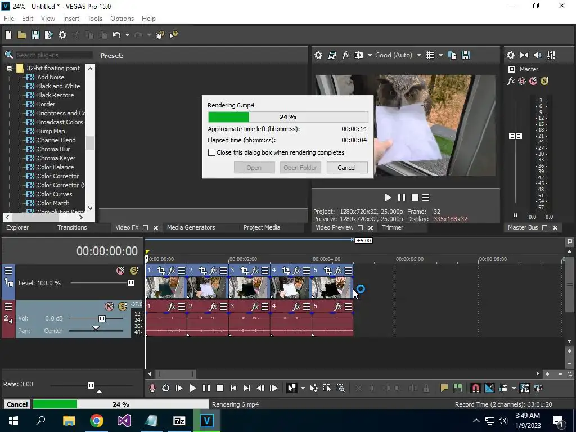Copy preview snapshot to clipboard icon

click(x=452, y=55)
